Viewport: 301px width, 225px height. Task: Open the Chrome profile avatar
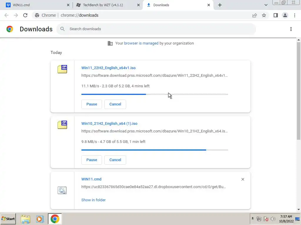[285, 15]
